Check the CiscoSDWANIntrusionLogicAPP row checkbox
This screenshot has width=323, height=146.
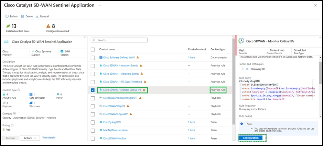pyautogui.click(x=93, y=98)
